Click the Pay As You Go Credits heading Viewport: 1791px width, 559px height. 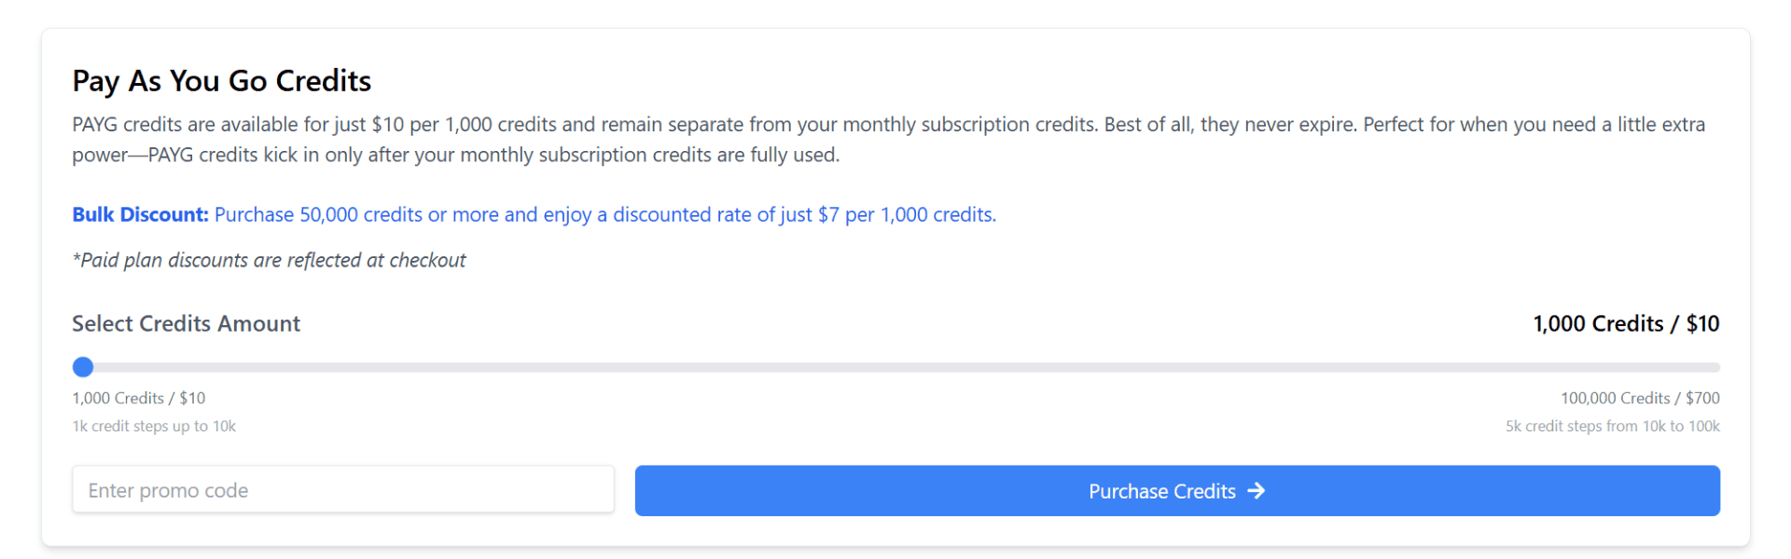coord(221,81)
